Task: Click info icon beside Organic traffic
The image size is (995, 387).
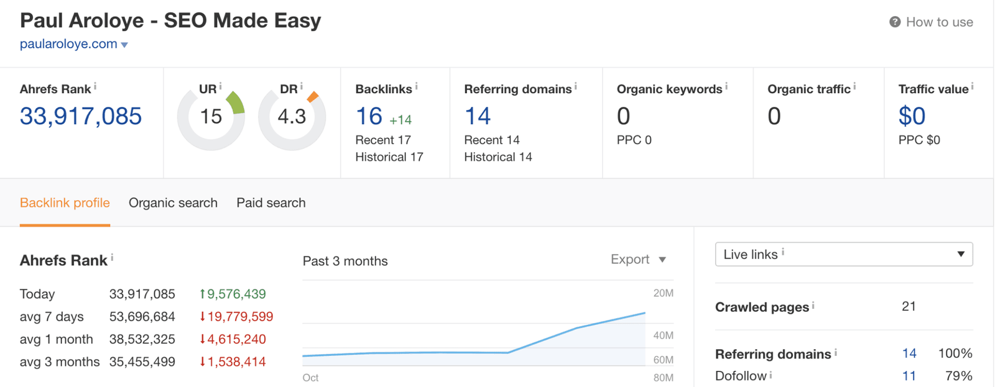Action: (x=855, y=86)
